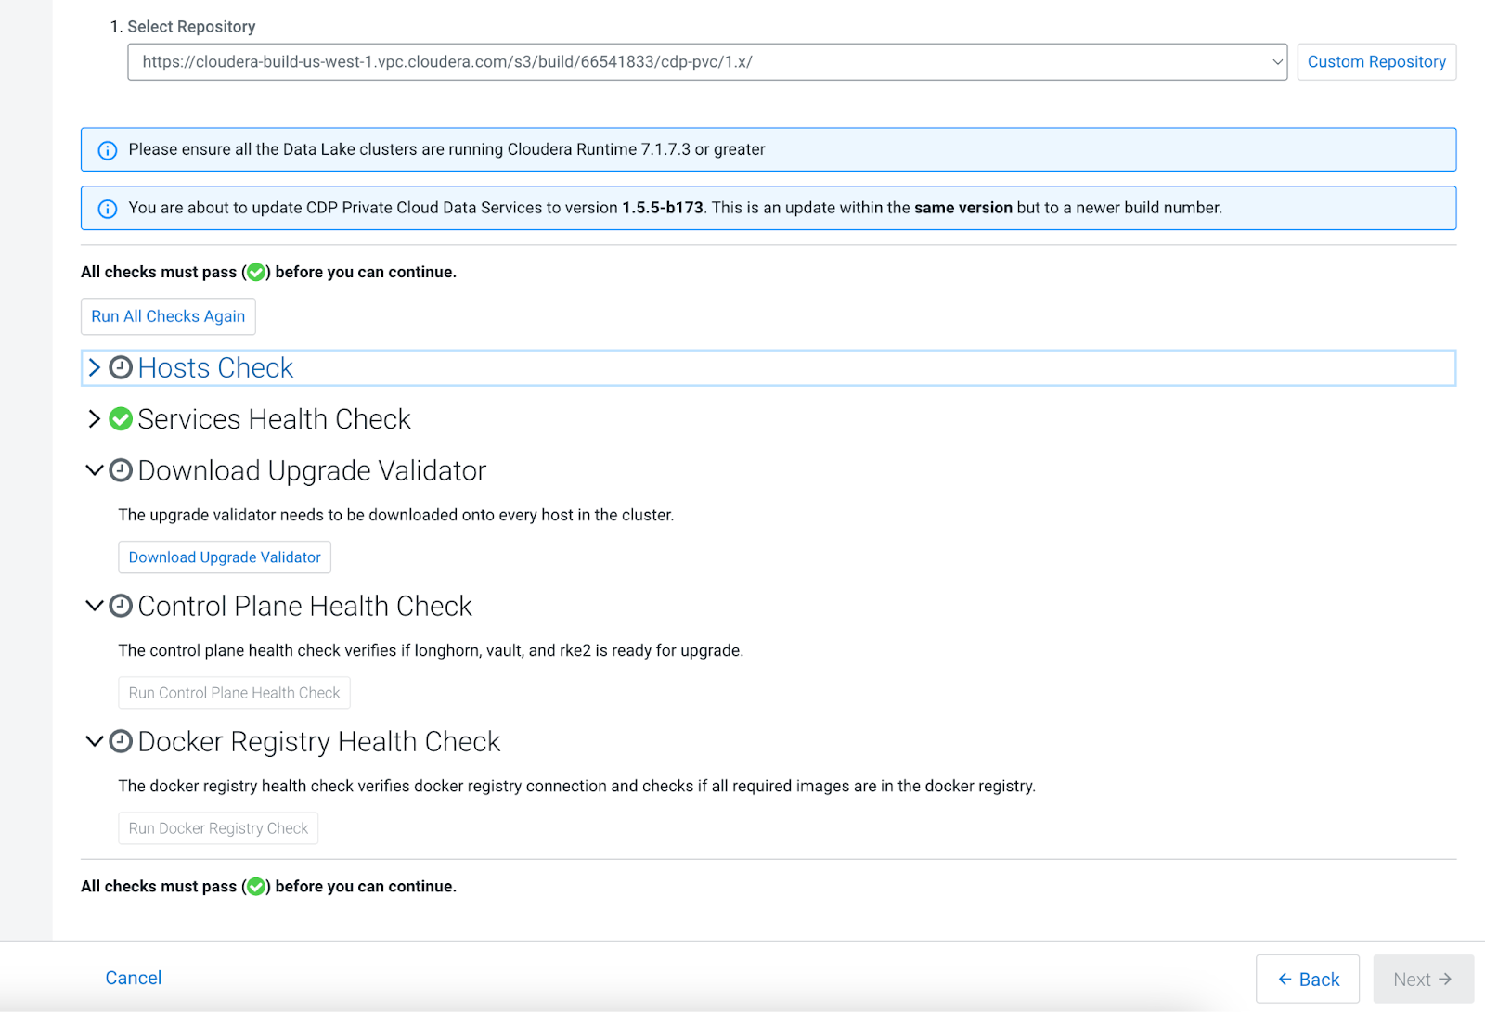Screen dimensions: 1485x1012
Task: Click clock status icon beside Control Plane Health Check
Action: (121, 606)
